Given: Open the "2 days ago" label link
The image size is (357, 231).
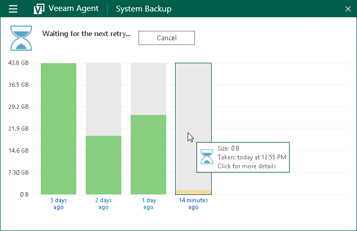Looking at the screenshot, I should pos(103,204).
